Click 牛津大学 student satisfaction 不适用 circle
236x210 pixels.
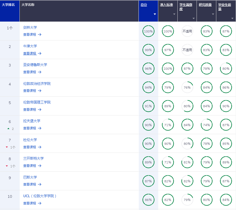(x=187, y=50)
